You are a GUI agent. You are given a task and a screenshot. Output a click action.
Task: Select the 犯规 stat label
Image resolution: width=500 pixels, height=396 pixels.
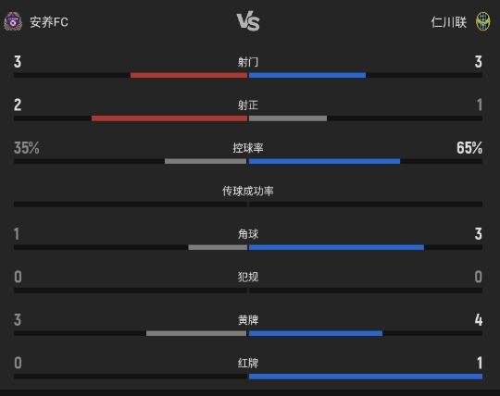tap(248, 277)
